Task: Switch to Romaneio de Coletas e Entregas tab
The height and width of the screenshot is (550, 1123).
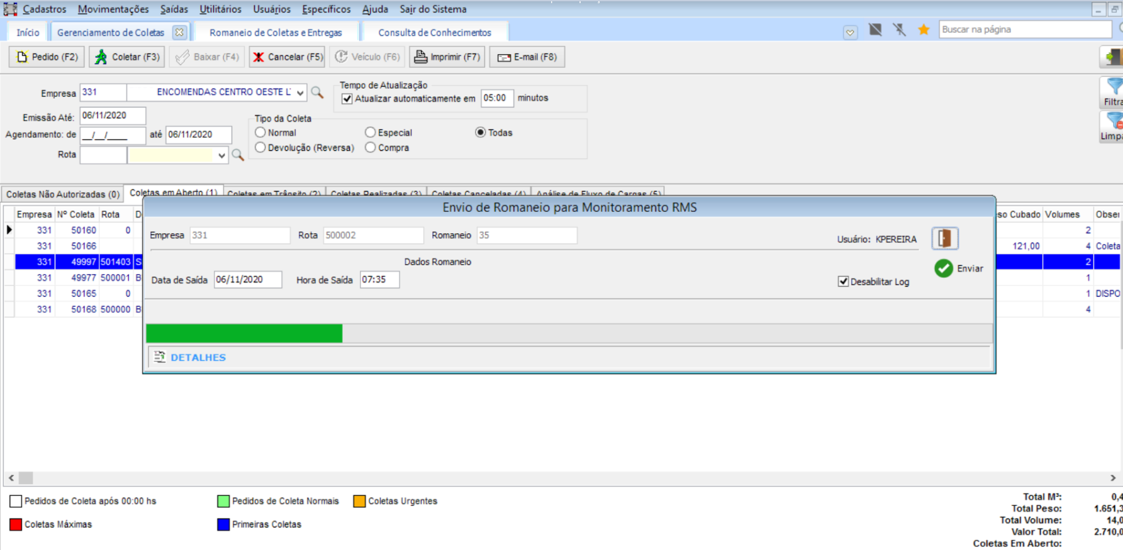Action: tap(276, 32)
